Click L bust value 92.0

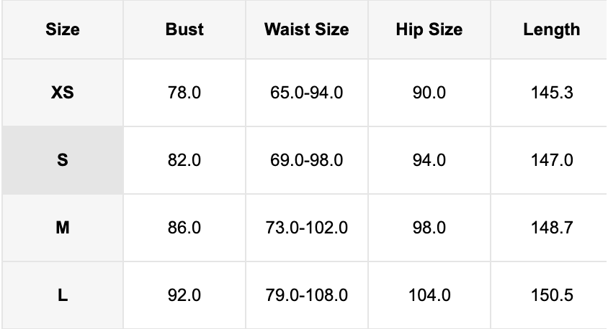coord(184,295)
